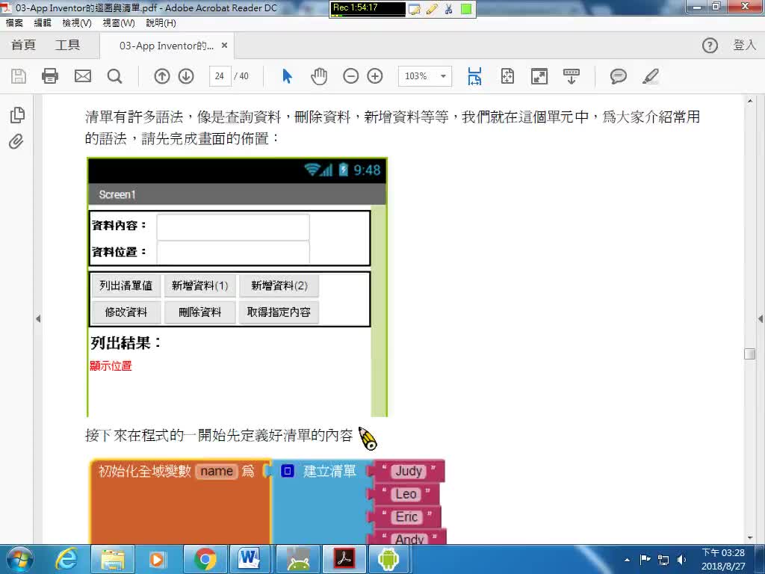
Task: Click the fit one full page icon
Action: pos(507,76)
